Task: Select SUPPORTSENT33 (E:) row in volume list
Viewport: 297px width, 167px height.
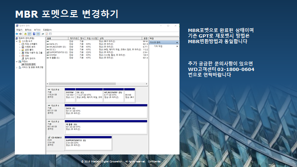Action: (97, 52)
